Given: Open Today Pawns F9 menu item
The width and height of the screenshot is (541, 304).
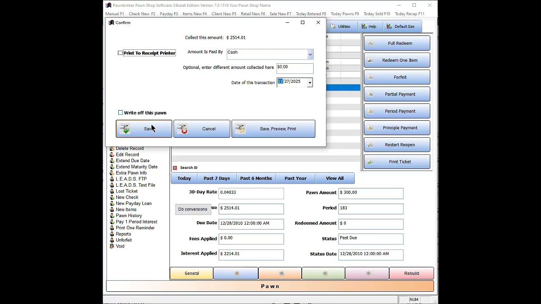Looking at the screenshot, I should (x=345, y=14).
